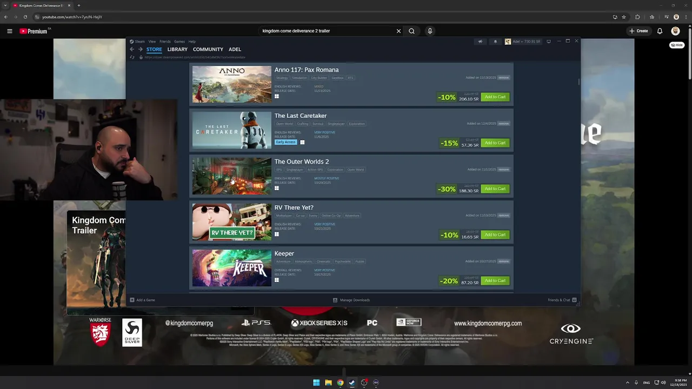
Task: Add Keeper to cart
Action: (x=495, y=281)
